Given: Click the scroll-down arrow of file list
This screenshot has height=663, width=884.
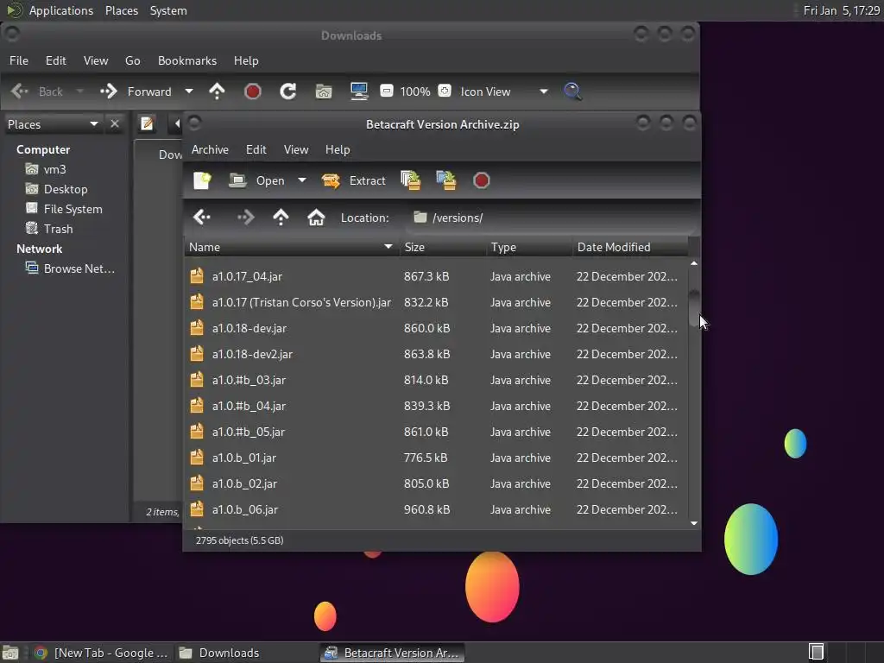Looking at the screenshot, I should 694,523.
